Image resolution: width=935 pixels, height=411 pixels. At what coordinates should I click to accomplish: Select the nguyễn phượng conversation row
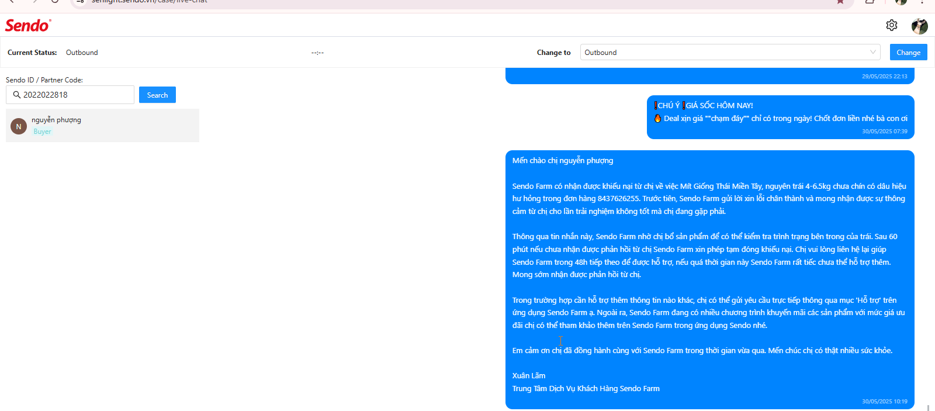[102, 125]
